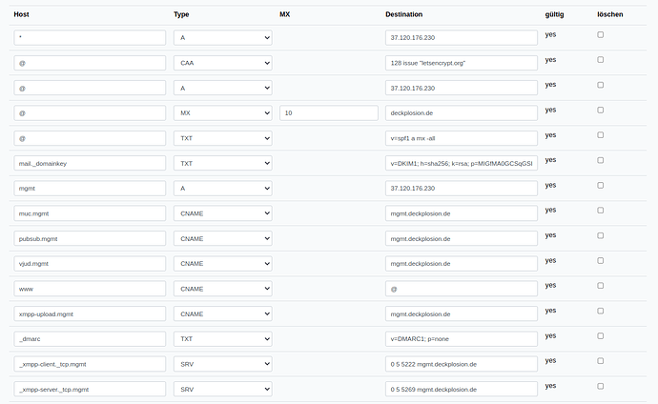Open the CAA type dropdown
The height and width of the screenshot is (404, 658).
coord(223,63)
